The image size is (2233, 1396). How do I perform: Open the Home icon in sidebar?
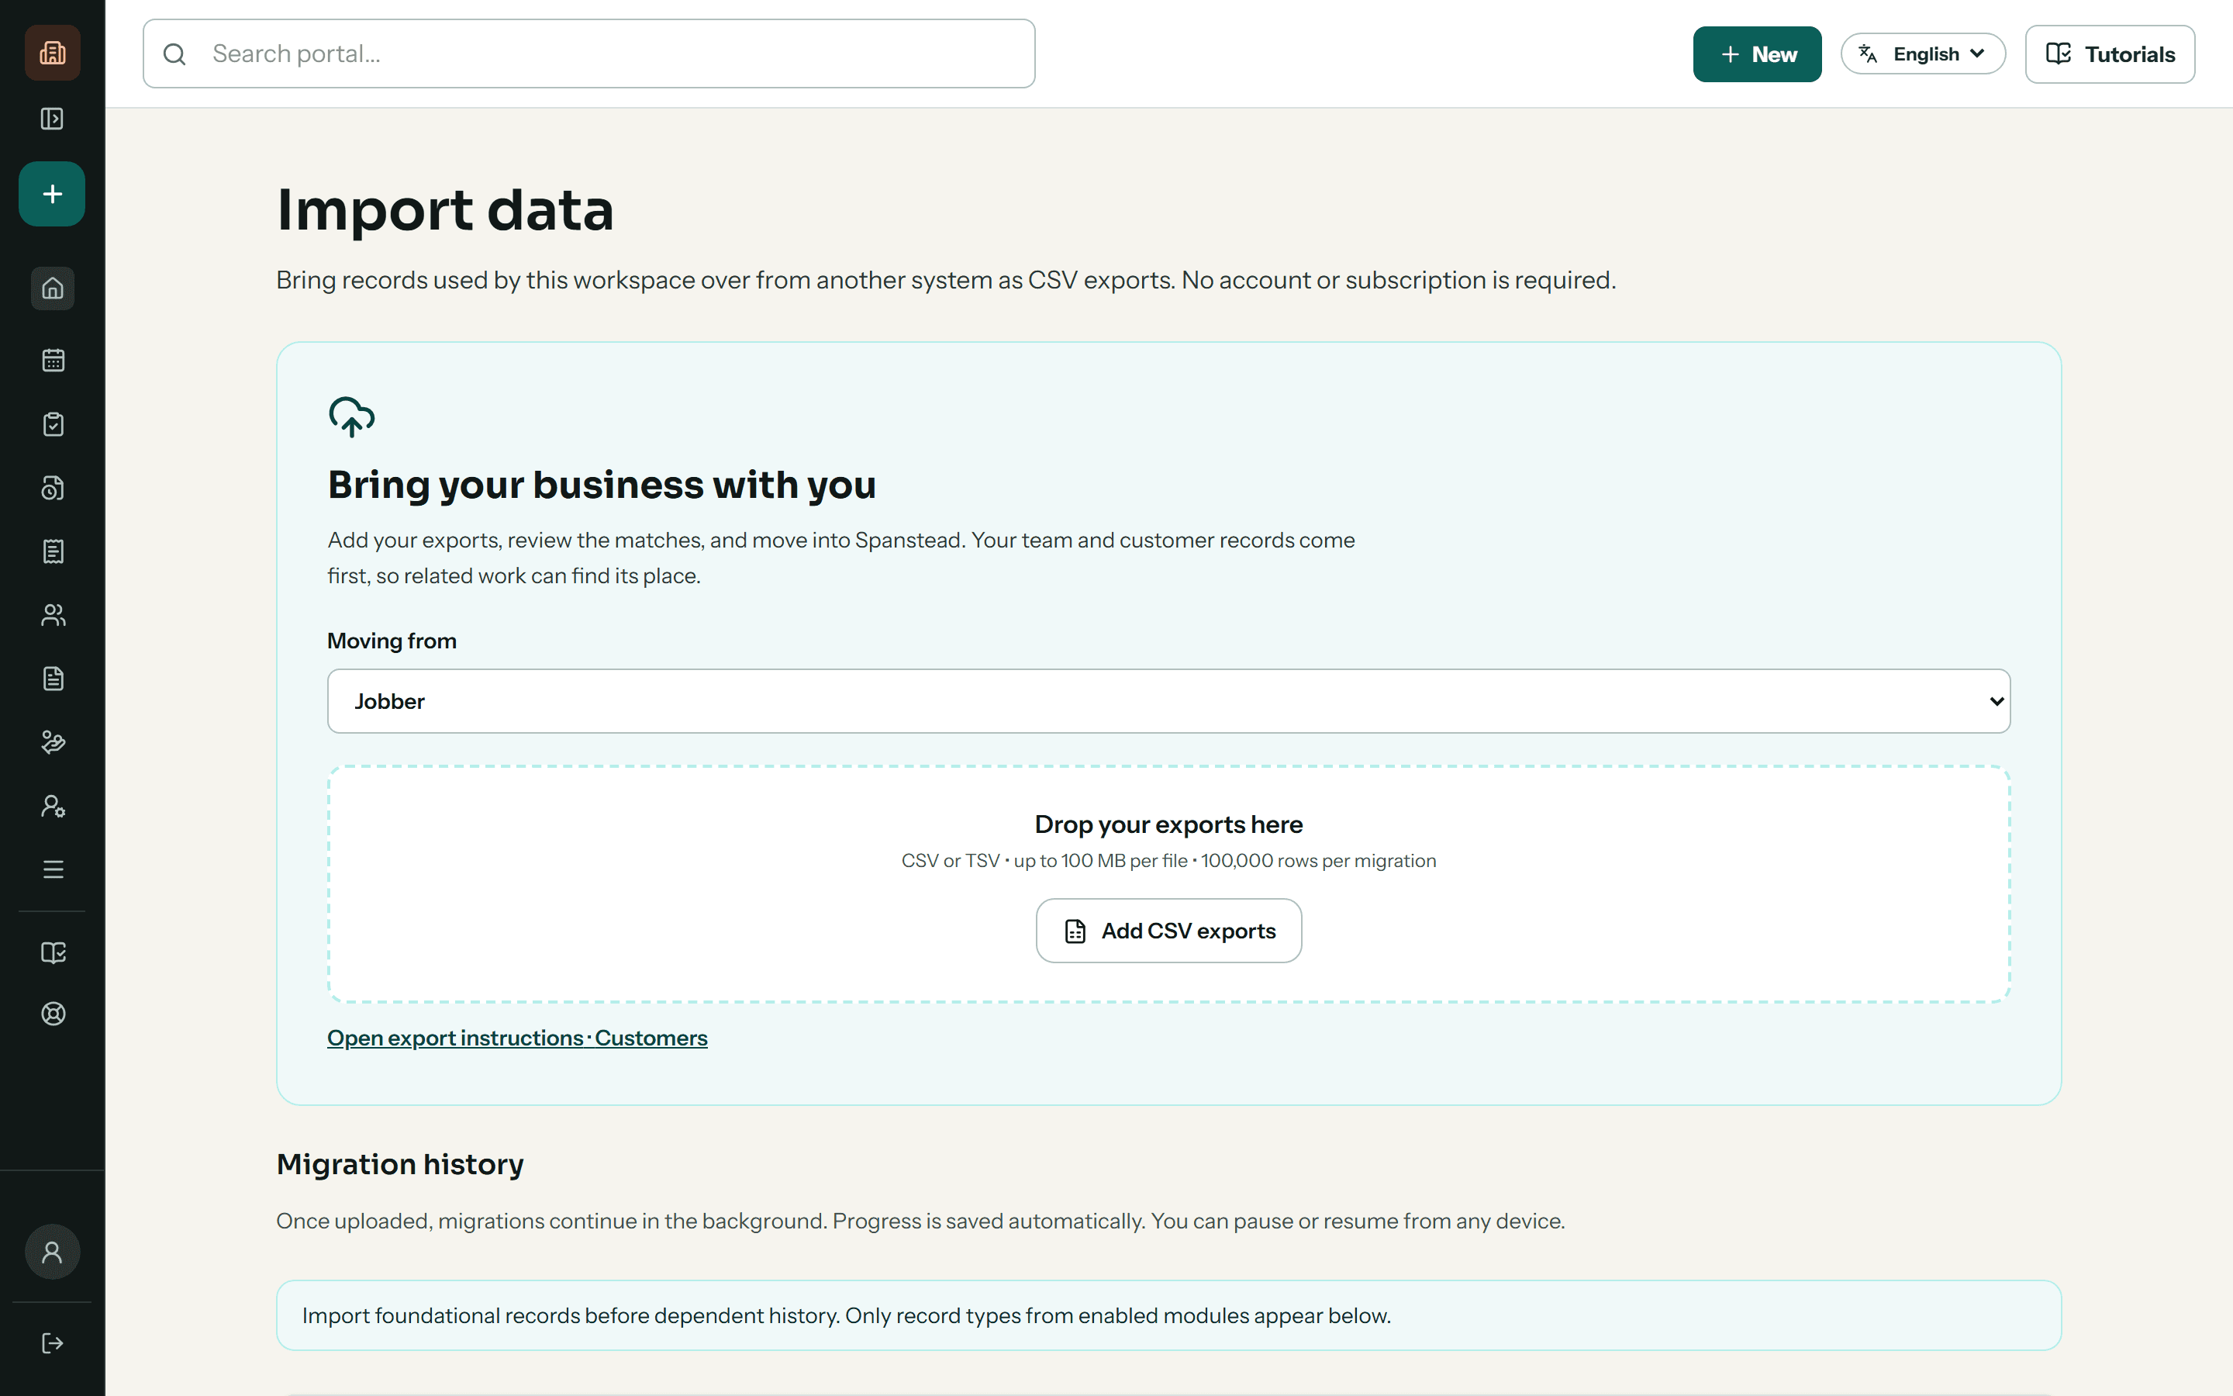click(53, 288)
